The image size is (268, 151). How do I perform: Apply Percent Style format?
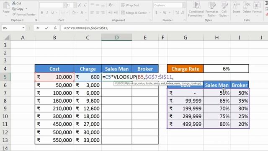[165, 13]
